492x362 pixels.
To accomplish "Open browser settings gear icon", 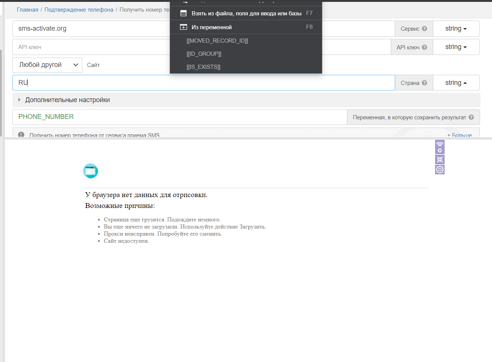I will pyautogui.click(x=440, y=170).
